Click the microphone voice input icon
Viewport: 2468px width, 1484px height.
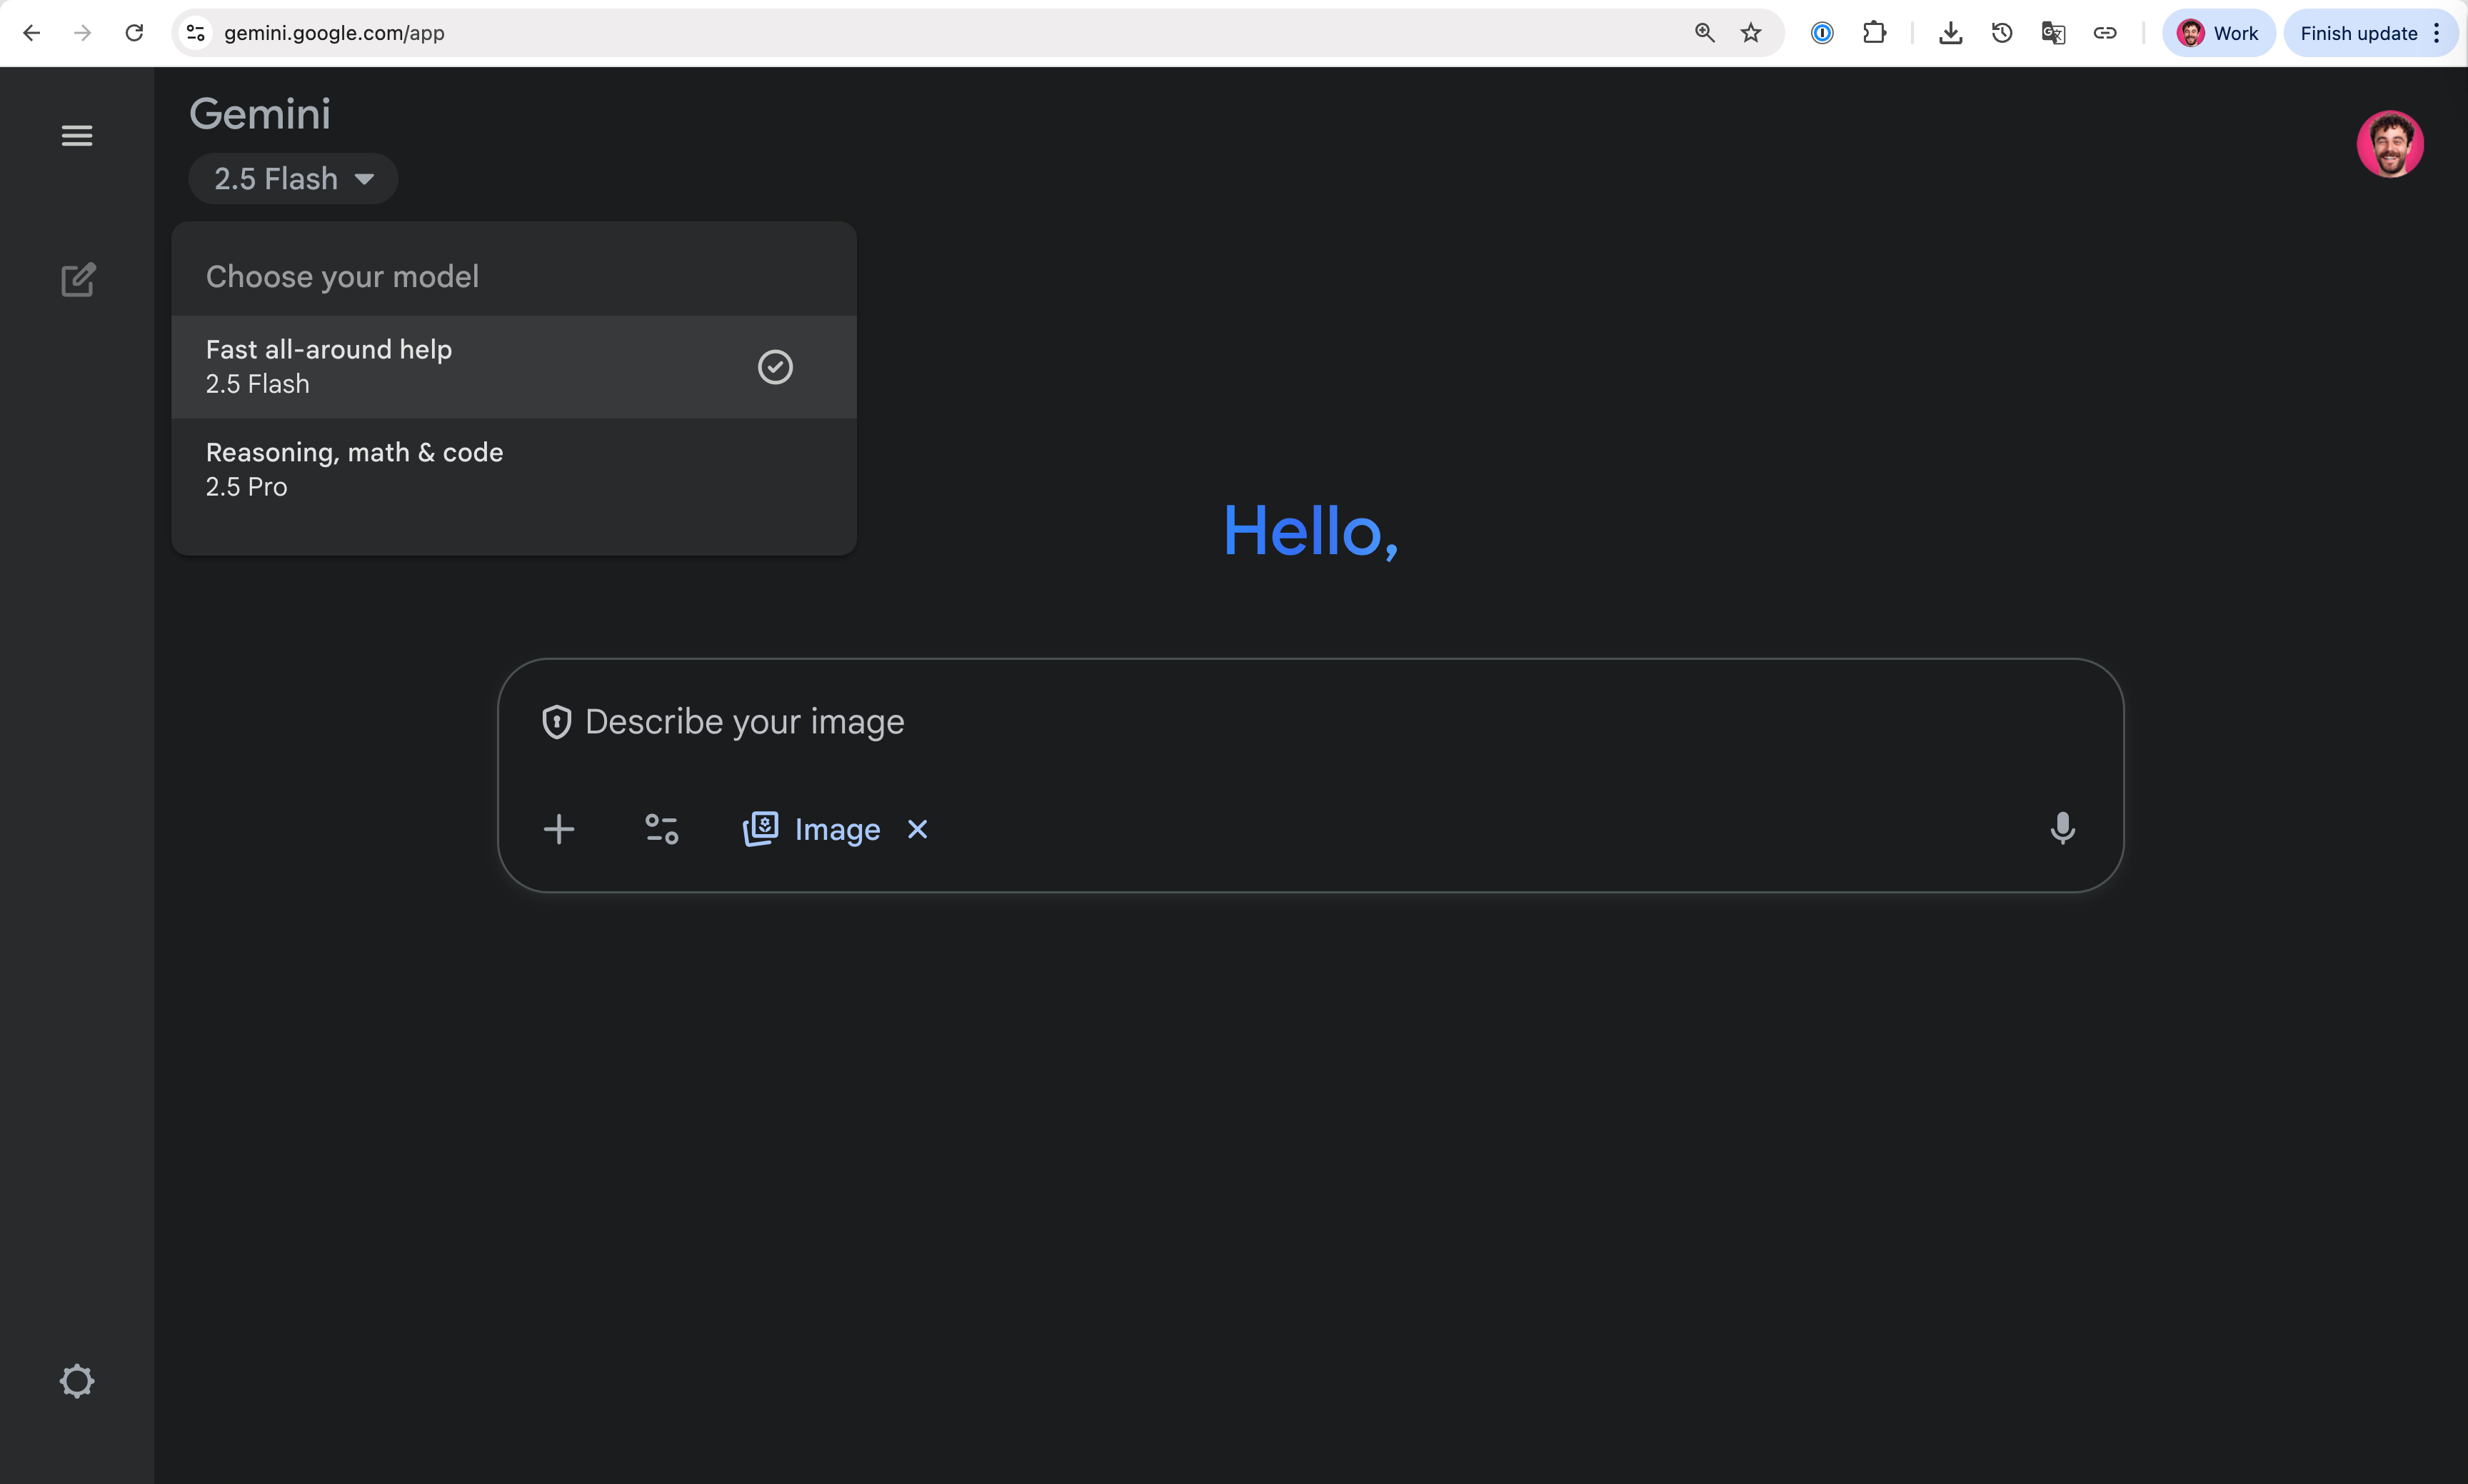tap(2062, 828)
